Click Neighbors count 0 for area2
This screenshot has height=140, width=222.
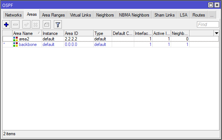pyautogui.click(x=187, y=39)
